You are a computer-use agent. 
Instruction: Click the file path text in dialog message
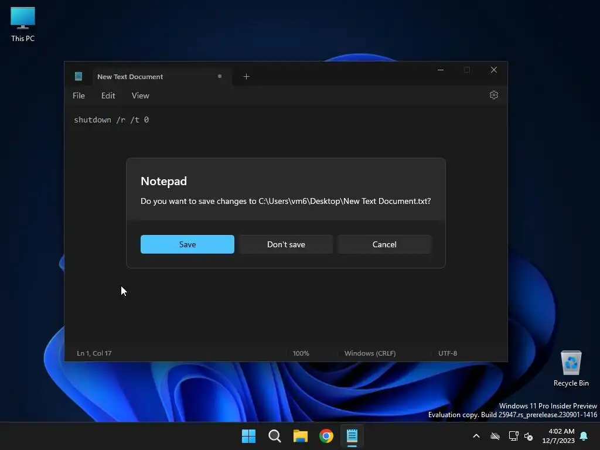pos(345,202)
